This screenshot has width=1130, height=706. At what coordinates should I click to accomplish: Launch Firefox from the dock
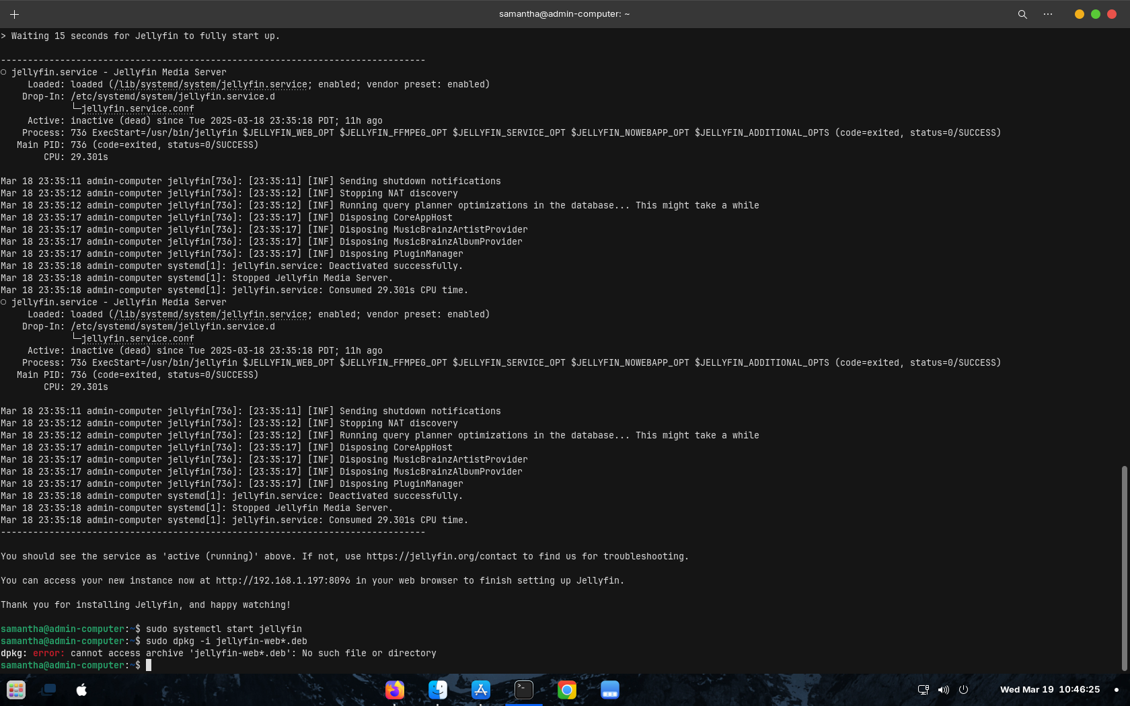tap(395, 690)
